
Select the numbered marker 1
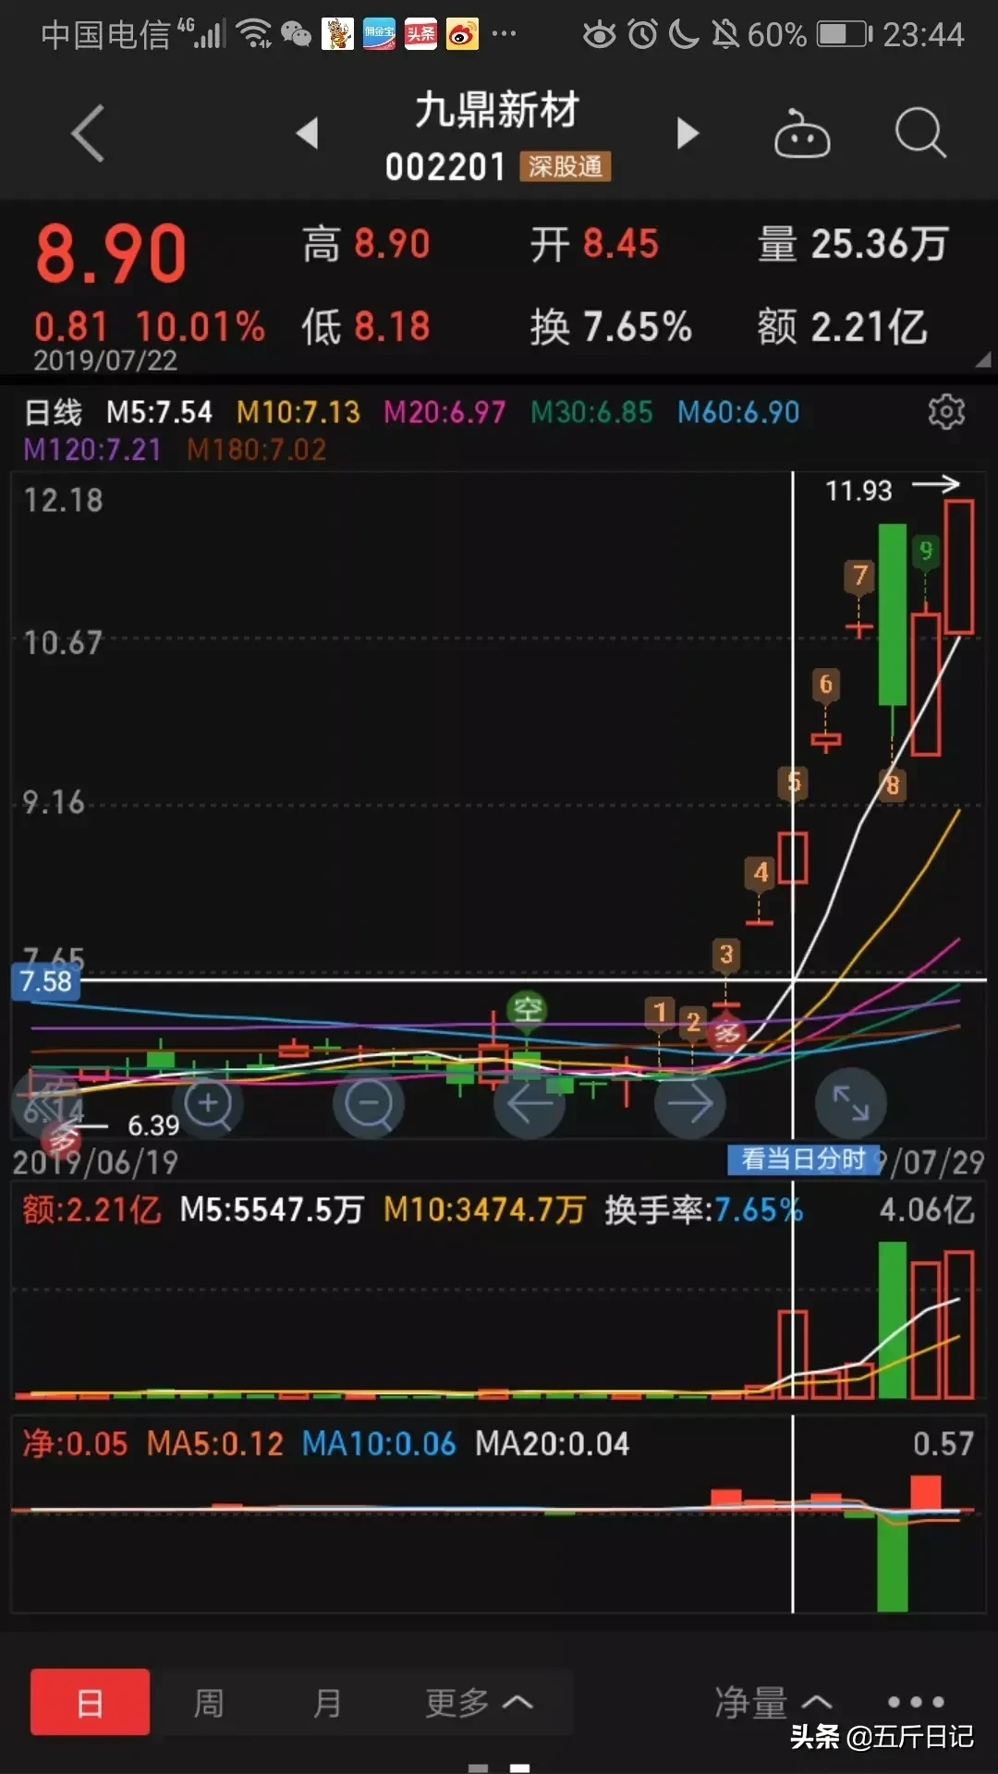coord(659,1013)
